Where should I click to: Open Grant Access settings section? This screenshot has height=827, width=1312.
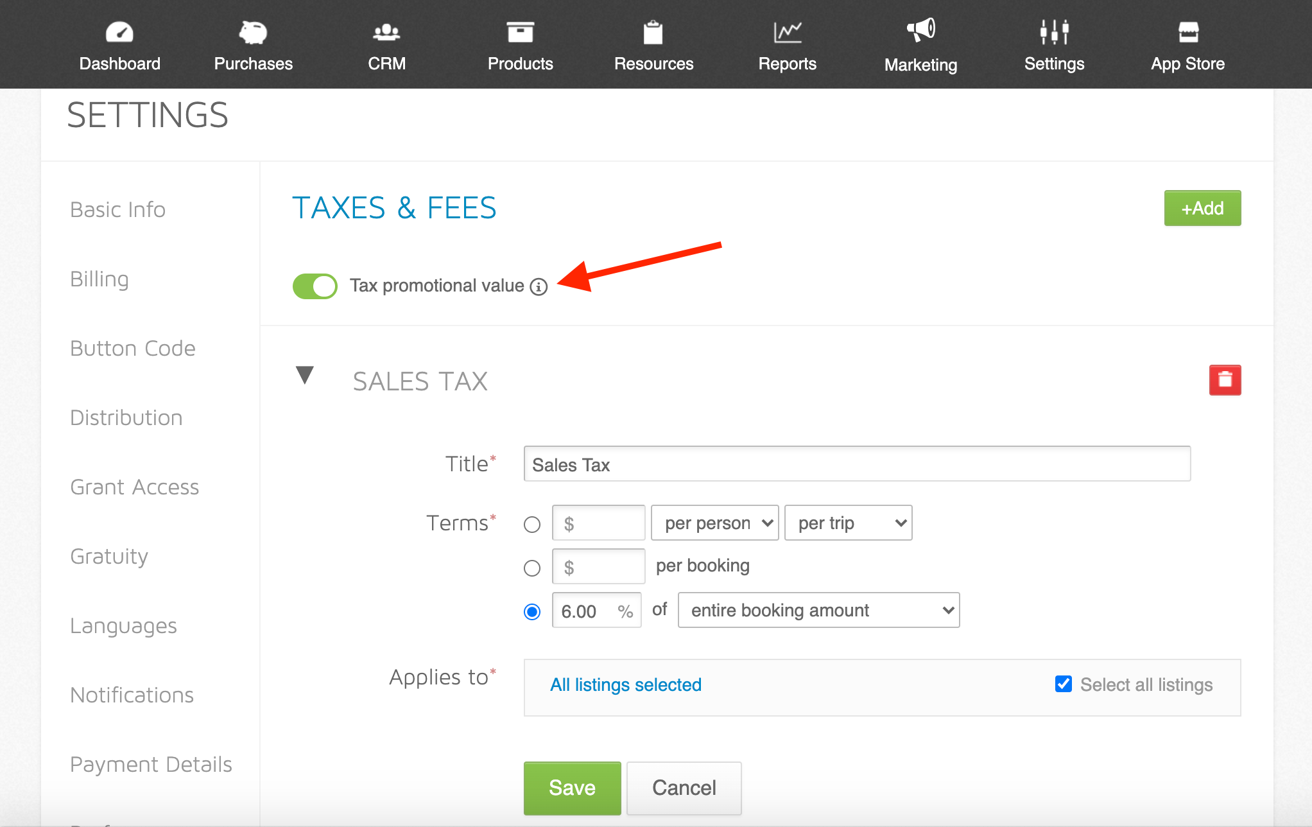pyautogui.click(x=135, y=487)
